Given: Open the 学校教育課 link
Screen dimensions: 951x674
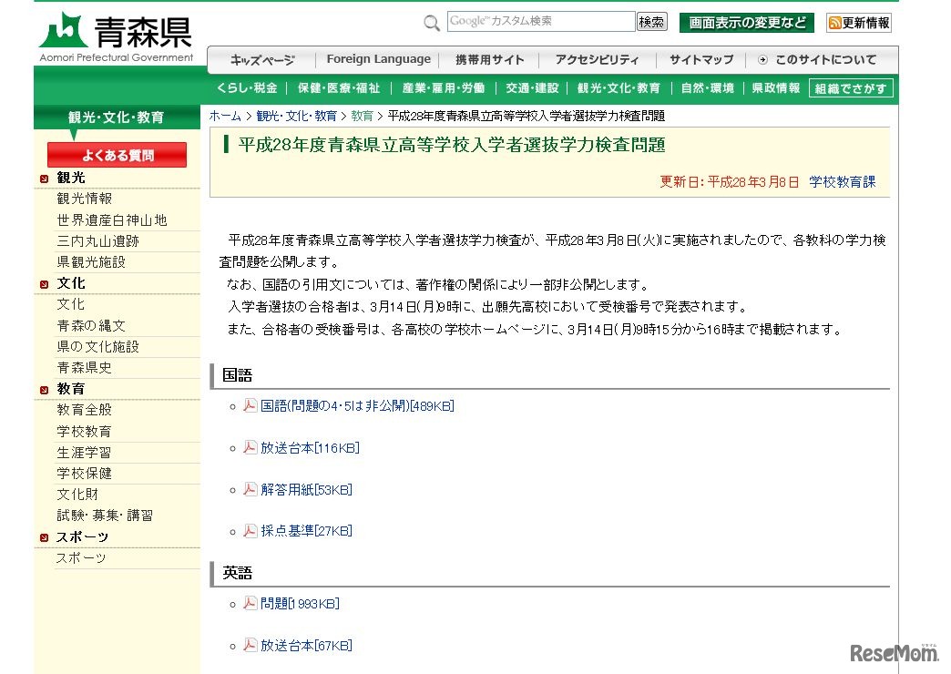Looking at the screenshot, I should pos(844,181).
